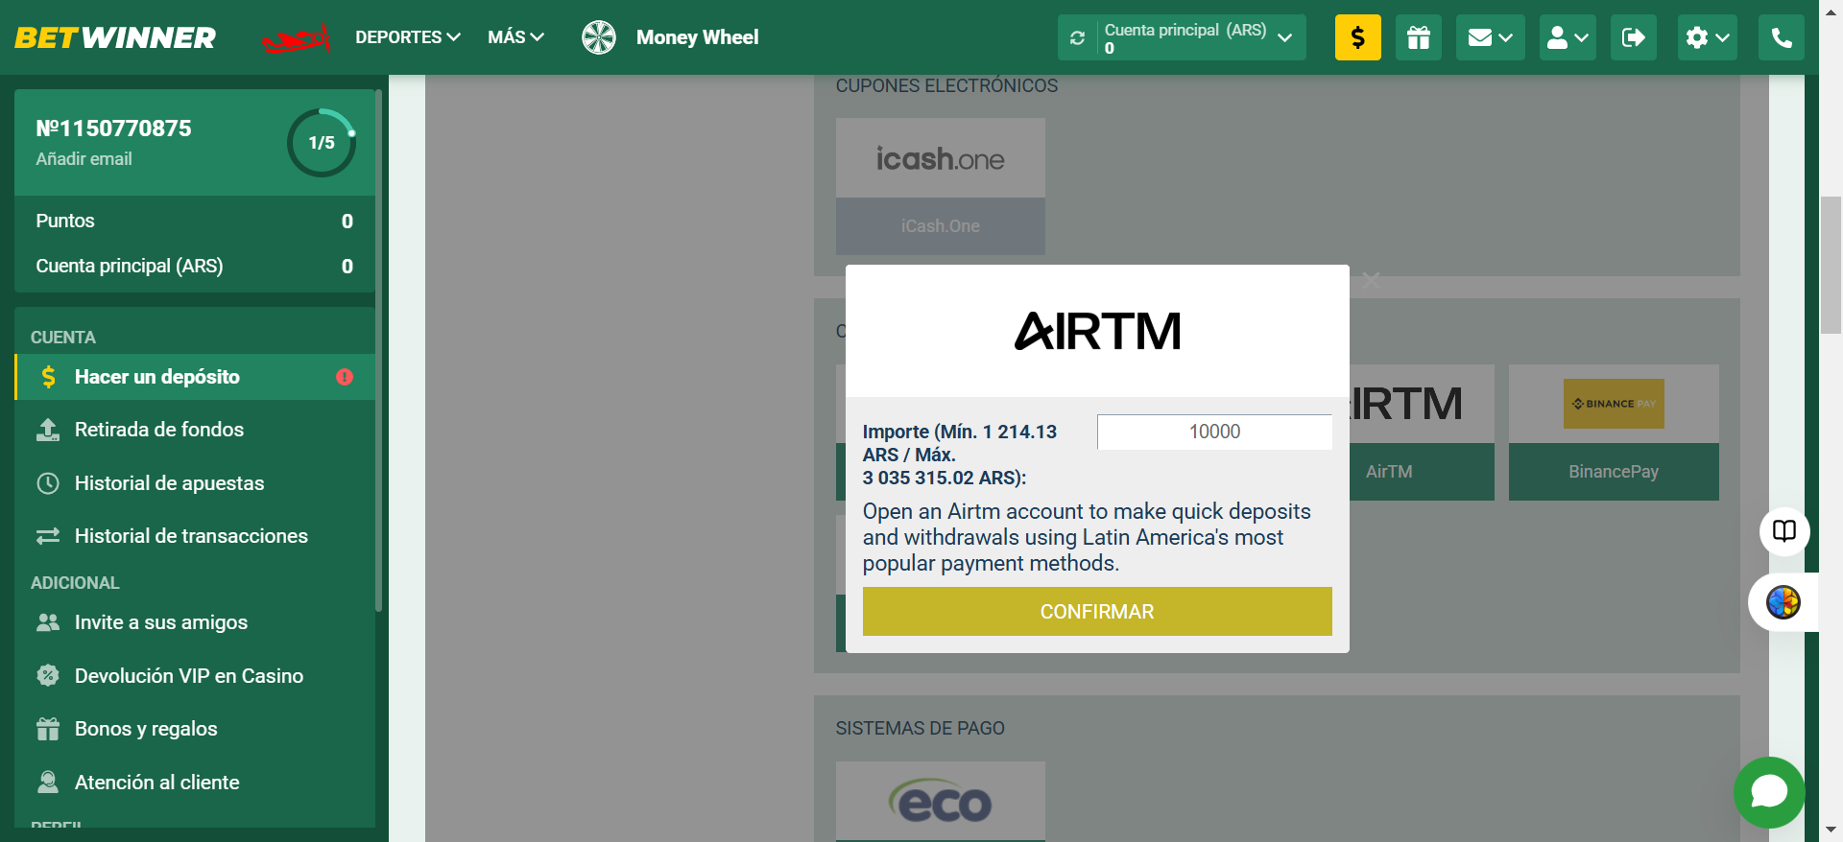Expand the DEPORTES menu
Viewport: 1843px width, 842px height.
tap(408, 37)
